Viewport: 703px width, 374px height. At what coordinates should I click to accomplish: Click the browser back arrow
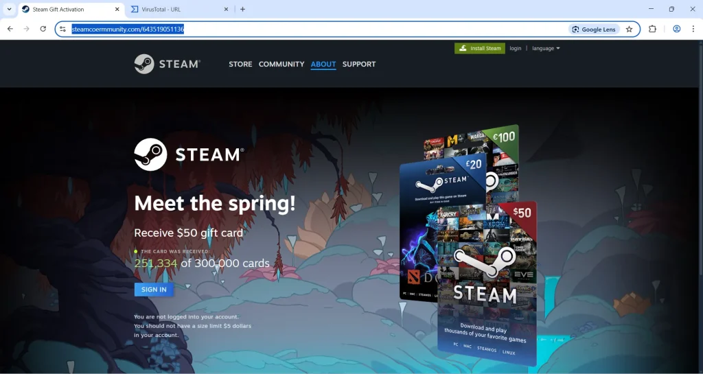point(10,29)
